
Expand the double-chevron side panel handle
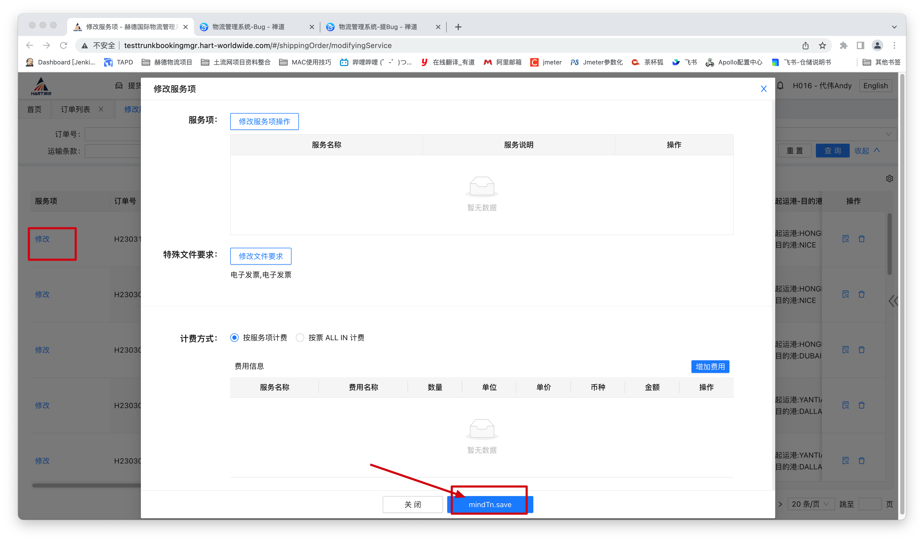(893, 301)
